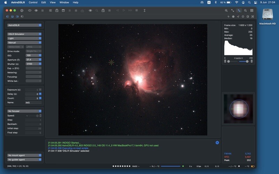Image resolution: width=279 pixels, height=174 pixels.
Task: Click the circular play capture icon in toolbar
Action: point(22,10)
